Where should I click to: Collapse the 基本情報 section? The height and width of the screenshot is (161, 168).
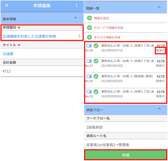coord(76,18)
